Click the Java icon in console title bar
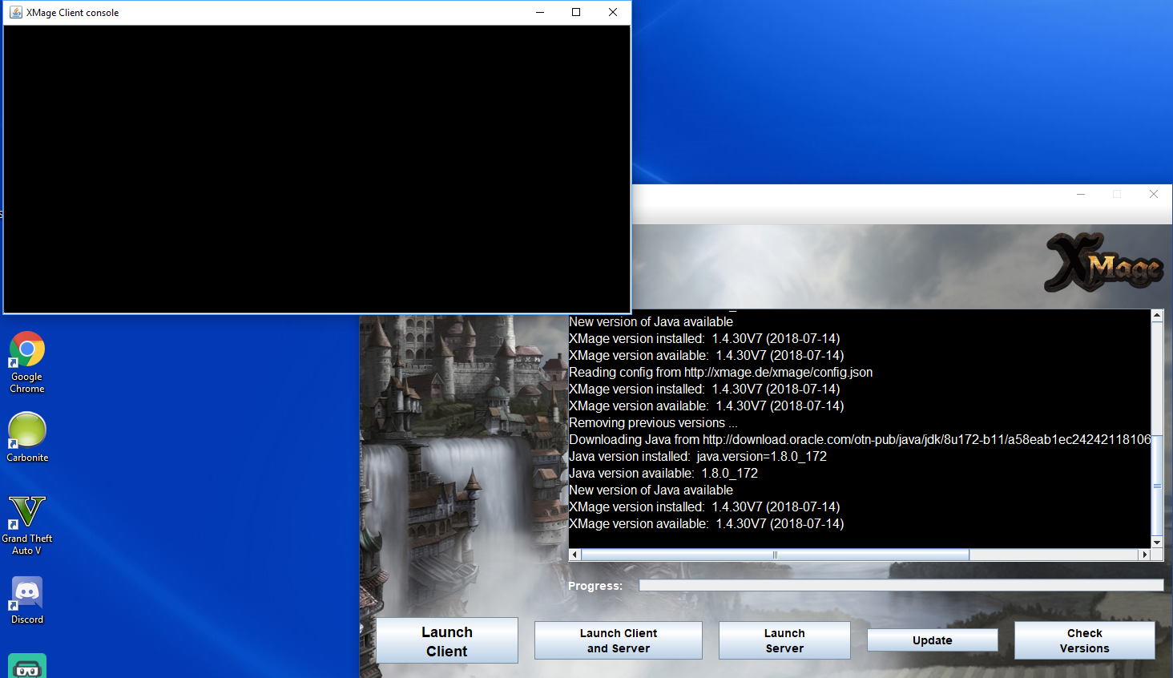Screen dimensions: 1173x678 tap(15, 12)
